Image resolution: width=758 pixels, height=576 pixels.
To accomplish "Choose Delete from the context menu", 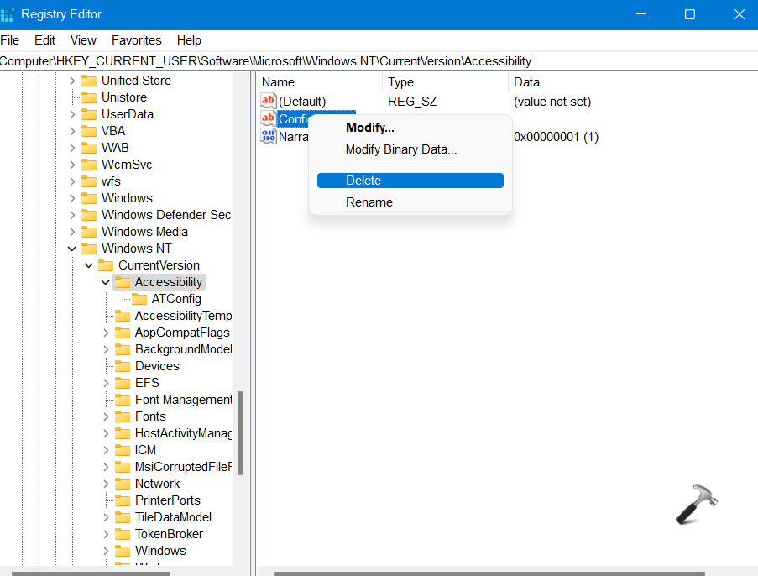I will 410,181.
